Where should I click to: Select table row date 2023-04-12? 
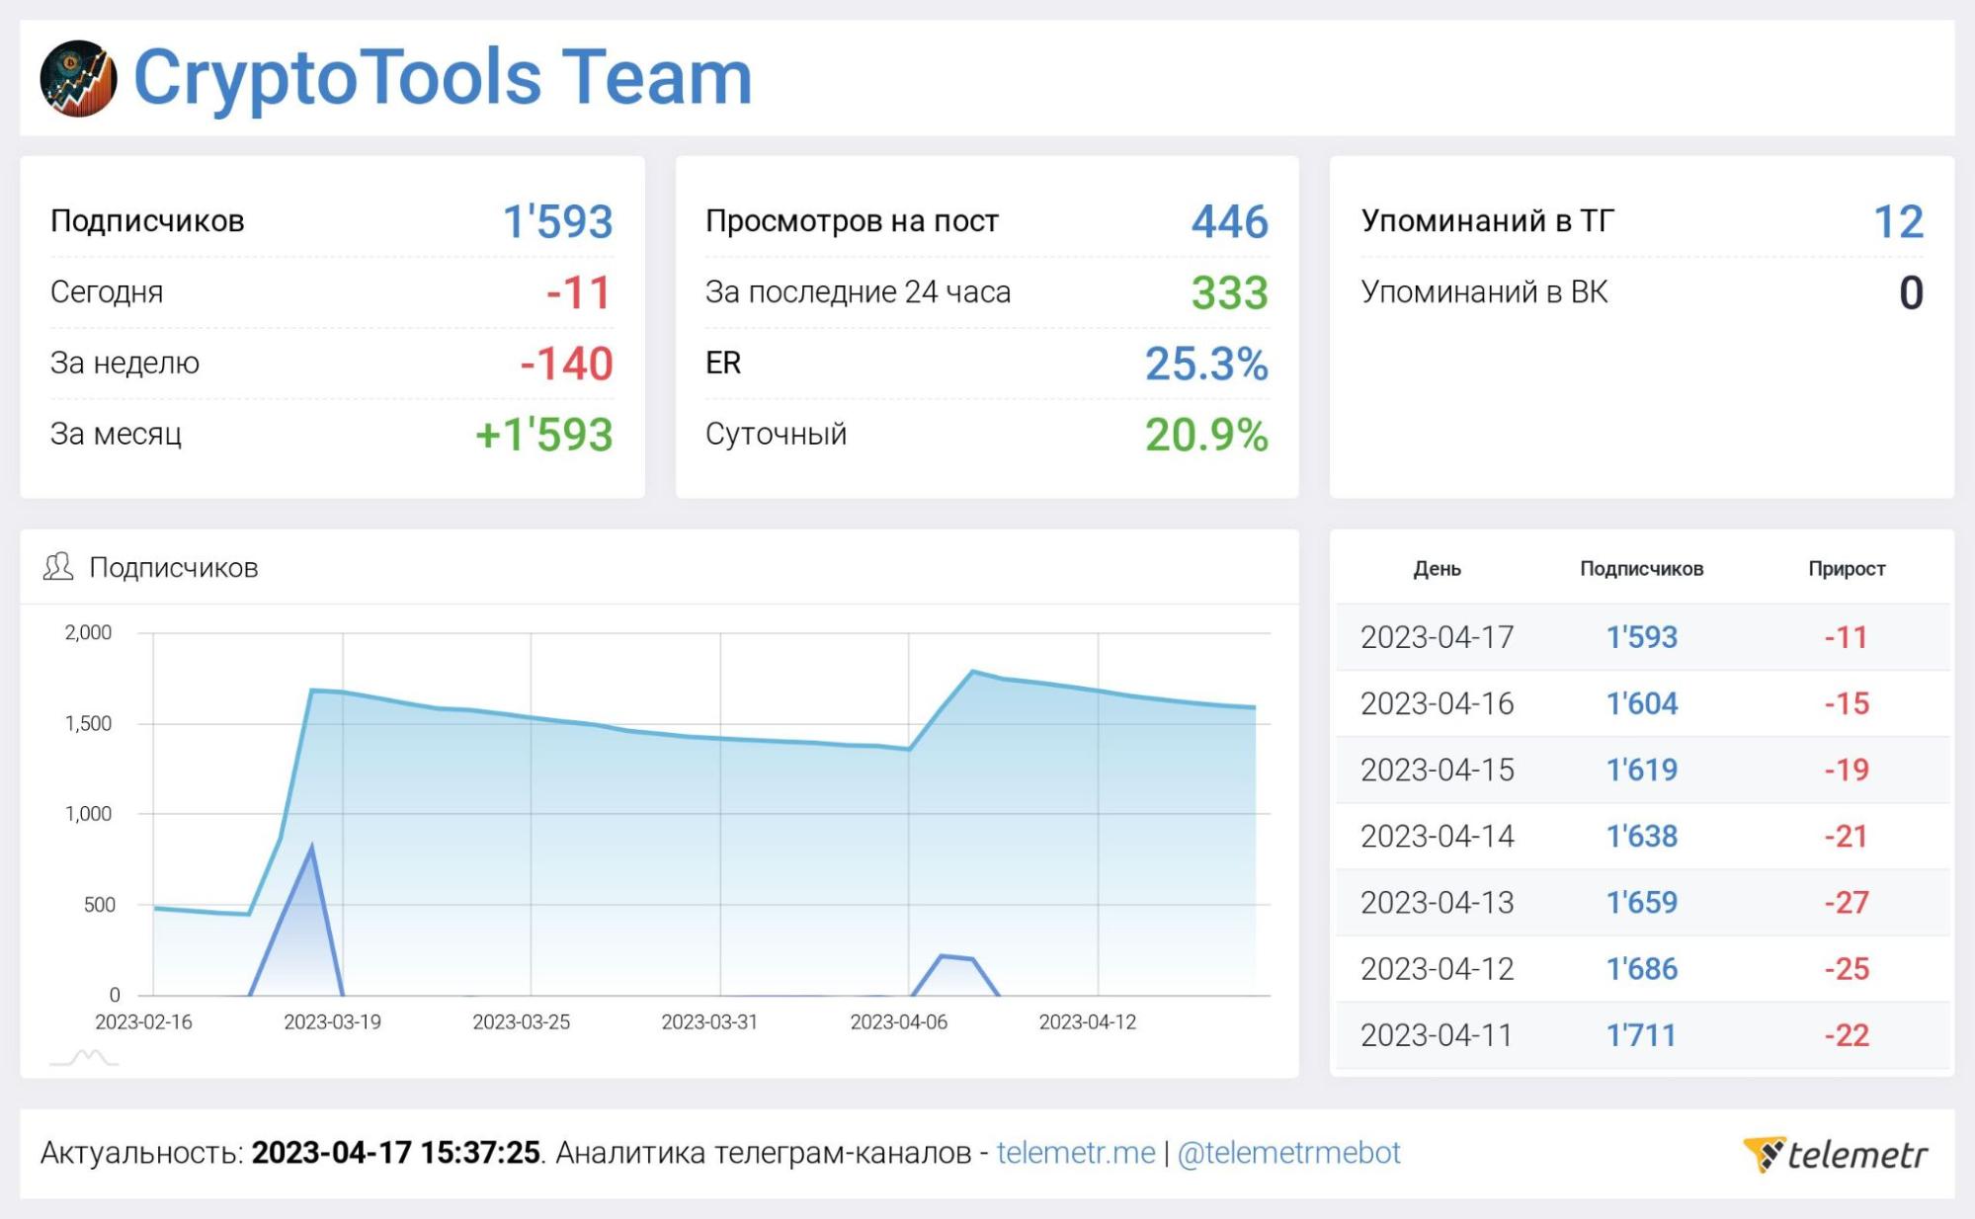point(1437,968)
